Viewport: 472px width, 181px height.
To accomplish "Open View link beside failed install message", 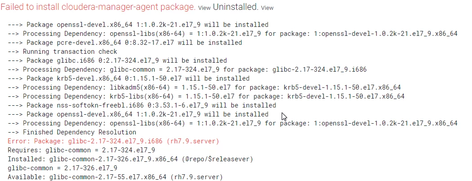I will 204,8.
